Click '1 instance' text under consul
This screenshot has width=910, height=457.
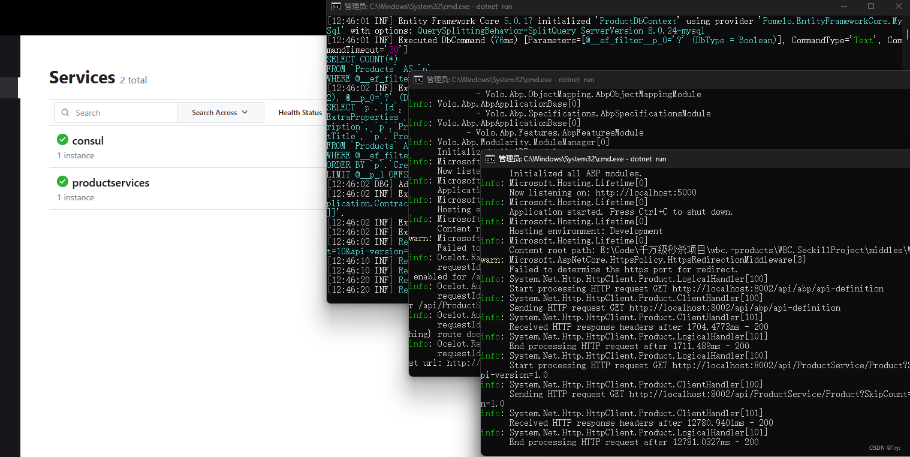(76, 155)
